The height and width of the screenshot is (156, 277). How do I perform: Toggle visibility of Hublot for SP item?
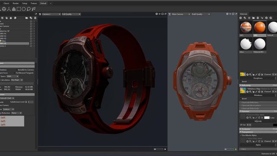tap(34, 31)
